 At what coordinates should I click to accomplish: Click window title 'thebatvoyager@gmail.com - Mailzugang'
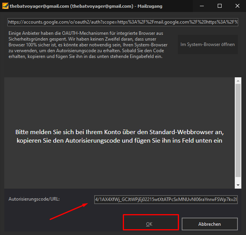coord(86,6)
